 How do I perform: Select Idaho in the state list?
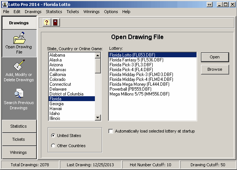[72, 113]
